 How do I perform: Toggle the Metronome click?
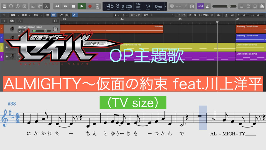pyautogui.click(x=207, y=6)
